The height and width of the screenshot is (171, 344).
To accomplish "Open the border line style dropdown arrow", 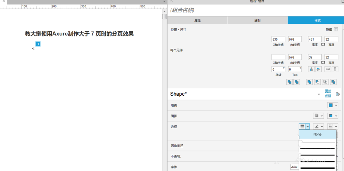I will 336,126.
